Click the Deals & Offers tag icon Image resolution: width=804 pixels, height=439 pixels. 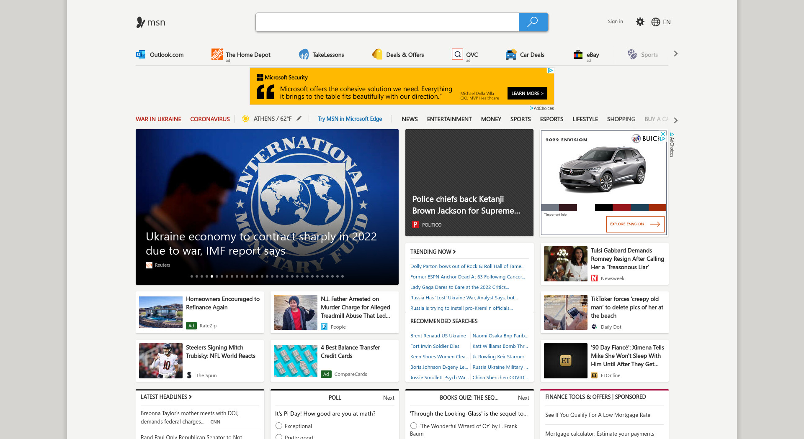click(x=377, y=54)
